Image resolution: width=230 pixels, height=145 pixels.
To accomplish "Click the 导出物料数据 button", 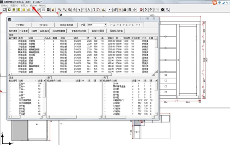I will tap(59, 31).
